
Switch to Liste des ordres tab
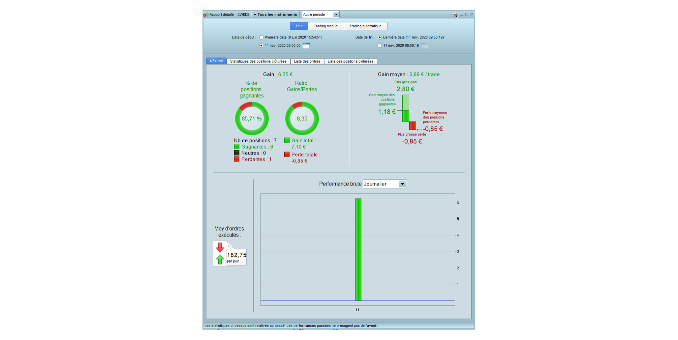307,61
